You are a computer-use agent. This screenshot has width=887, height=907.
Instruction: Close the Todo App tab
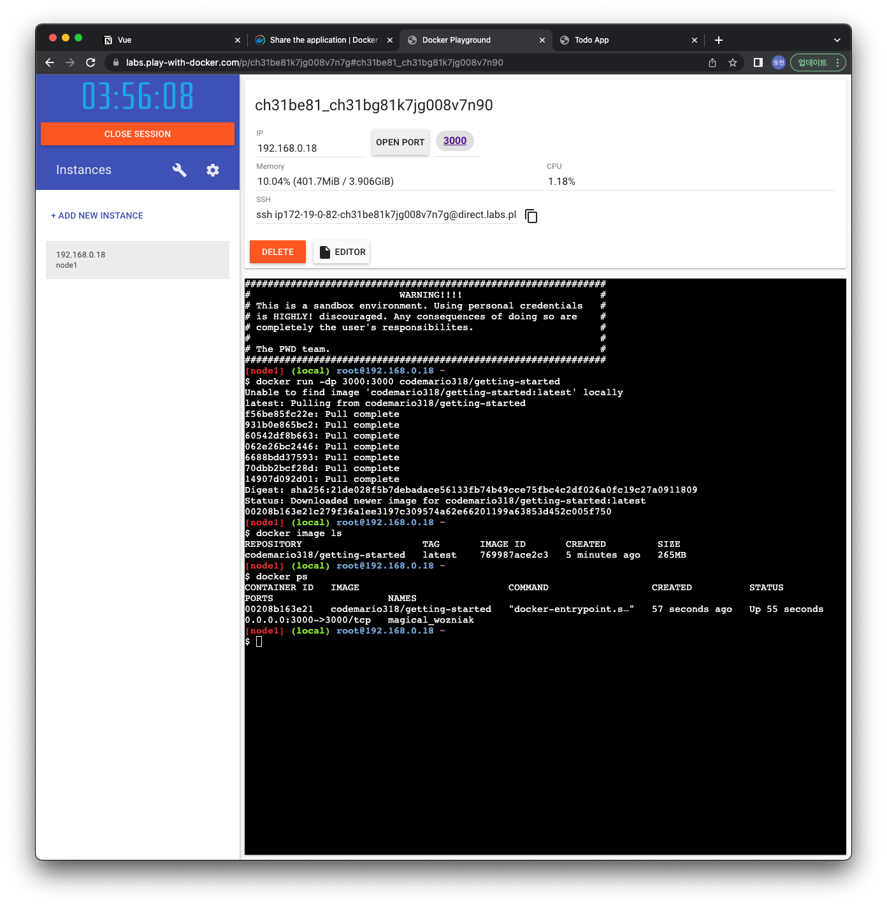(695, 40)
